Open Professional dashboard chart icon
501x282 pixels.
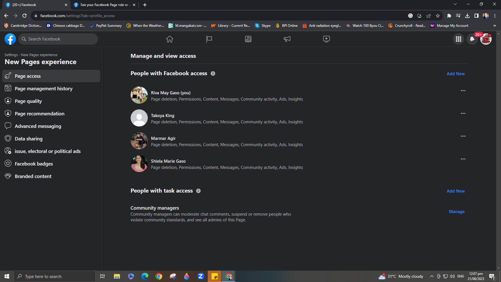point(248,39)
